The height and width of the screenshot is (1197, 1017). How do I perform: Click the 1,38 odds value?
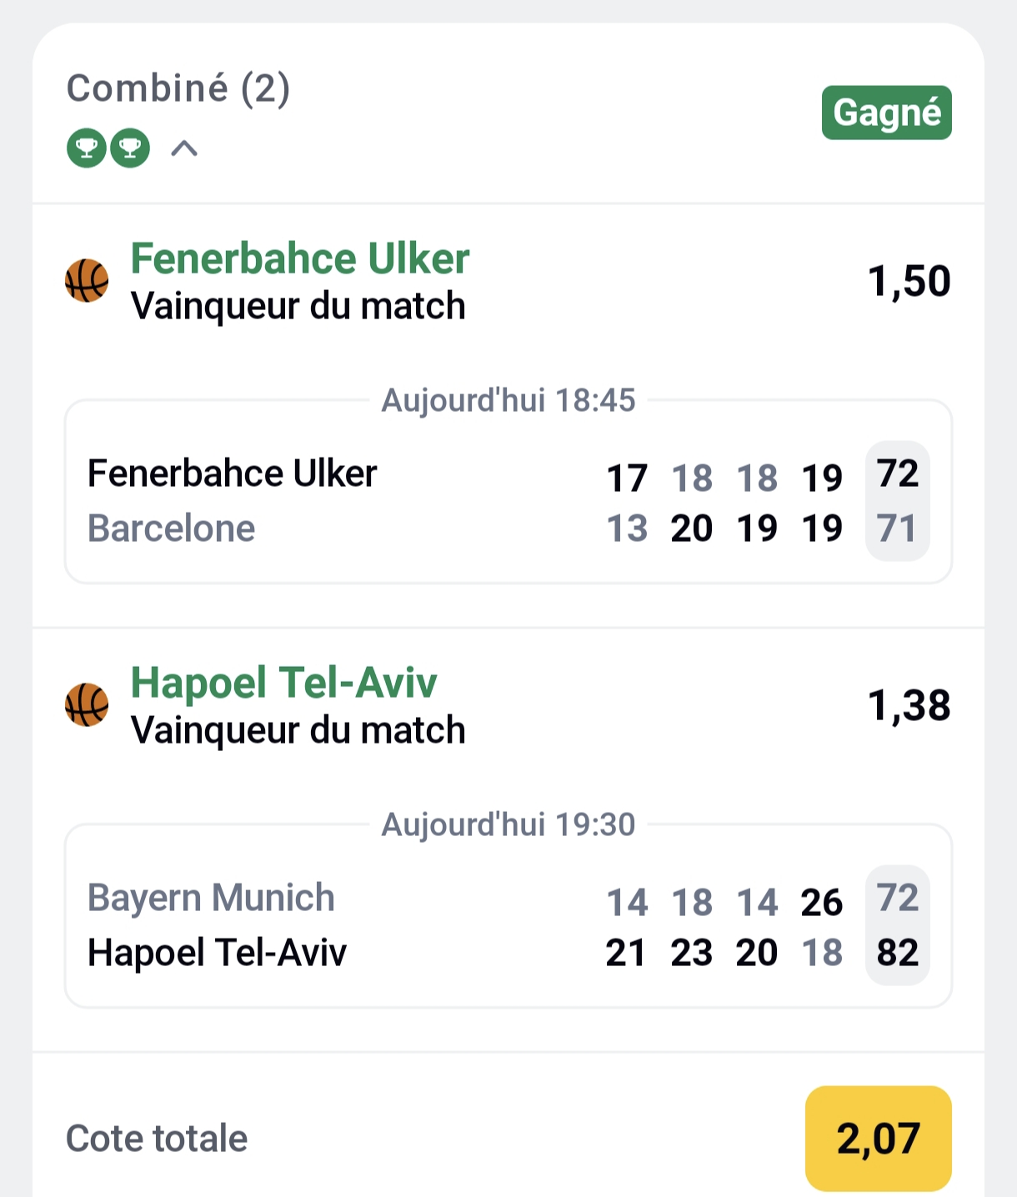pos(909,706)
